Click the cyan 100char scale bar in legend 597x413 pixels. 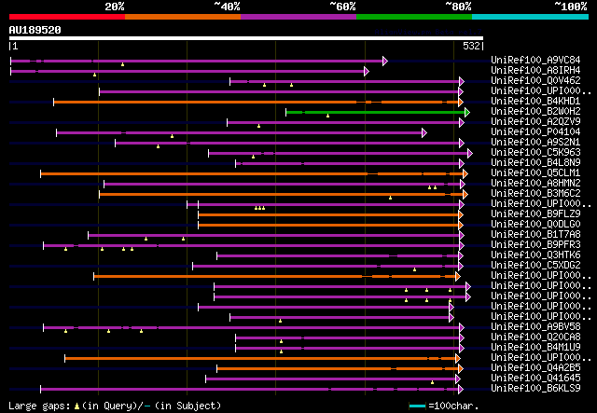(417, 406)
